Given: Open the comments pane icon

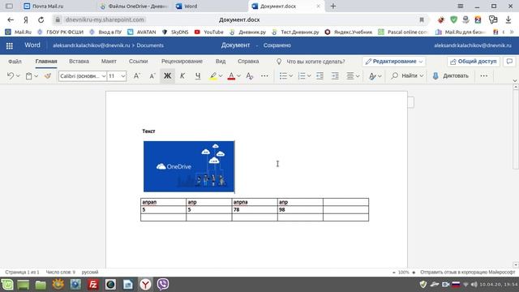Looking at the screenshot, I should click(509, 62).
